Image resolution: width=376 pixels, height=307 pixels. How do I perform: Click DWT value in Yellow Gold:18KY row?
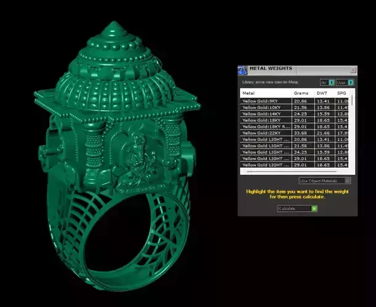pyautogui.click(x=323, y=120)
